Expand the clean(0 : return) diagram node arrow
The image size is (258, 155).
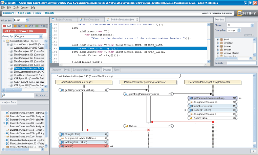(x=185, y=110)
